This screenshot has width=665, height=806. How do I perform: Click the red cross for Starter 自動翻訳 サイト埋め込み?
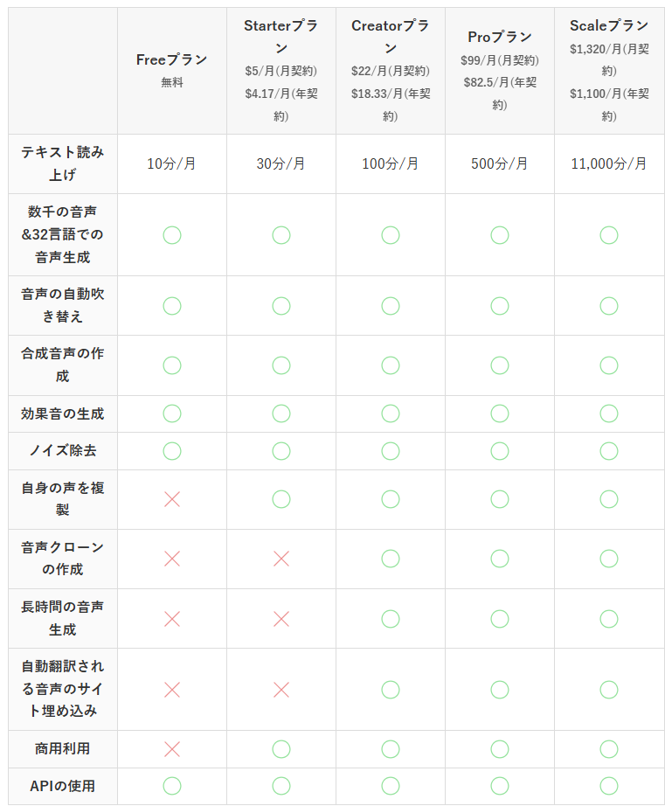281,690
